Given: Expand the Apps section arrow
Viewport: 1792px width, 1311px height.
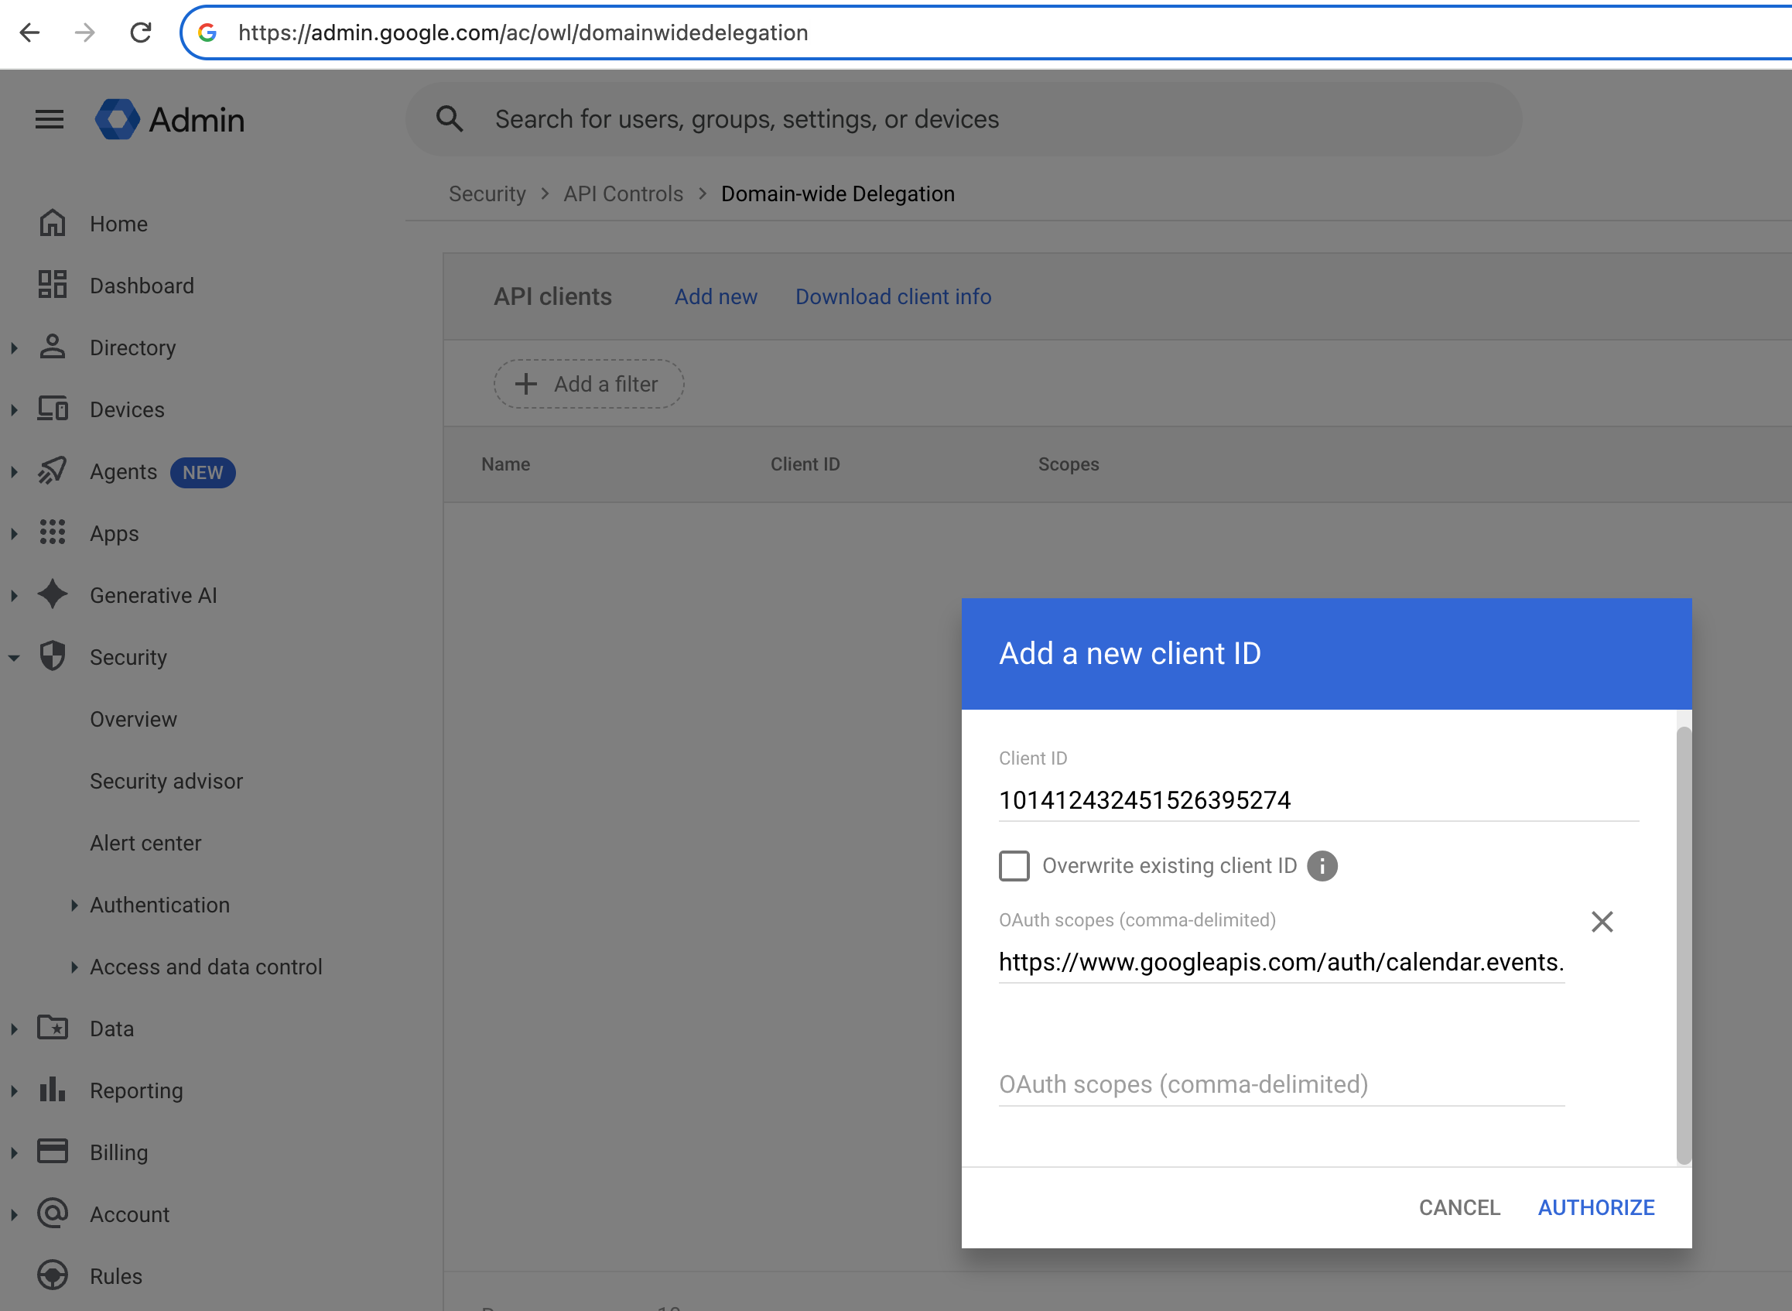Looking at the screenshot, I should [x=14, y=533].
